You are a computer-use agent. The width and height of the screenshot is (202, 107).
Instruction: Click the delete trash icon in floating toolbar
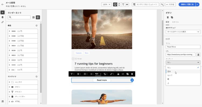[132, 74]
